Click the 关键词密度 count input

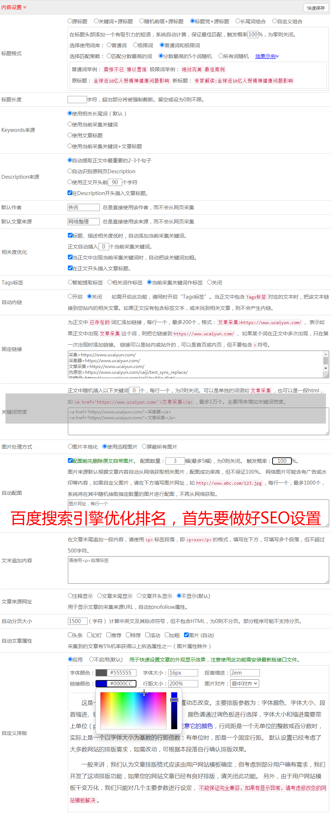tap(134, 391)
